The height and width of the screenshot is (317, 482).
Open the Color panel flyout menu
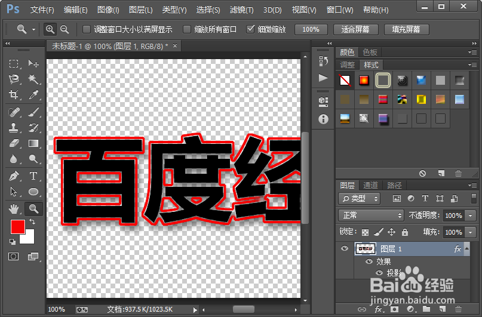pyautogui.click(x=472, y=52)
